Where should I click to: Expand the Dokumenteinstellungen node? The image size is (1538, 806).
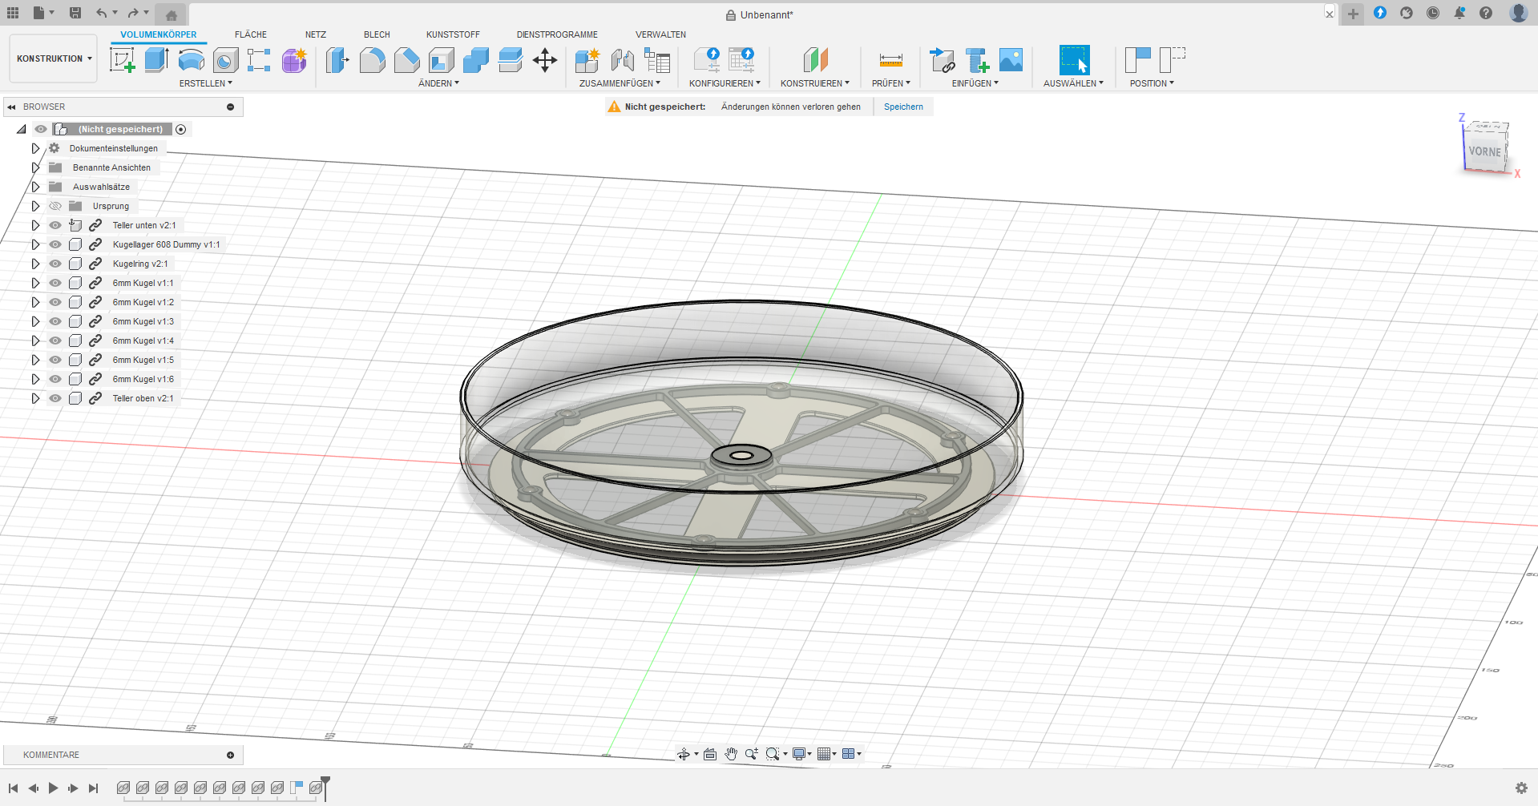click(x=35, y=148)
